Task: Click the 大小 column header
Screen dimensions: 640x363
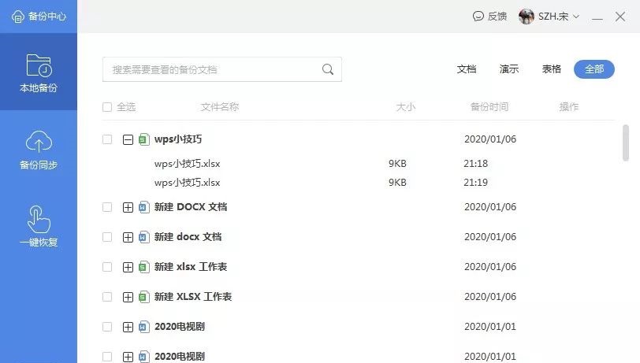Action: tap(405, 107)
